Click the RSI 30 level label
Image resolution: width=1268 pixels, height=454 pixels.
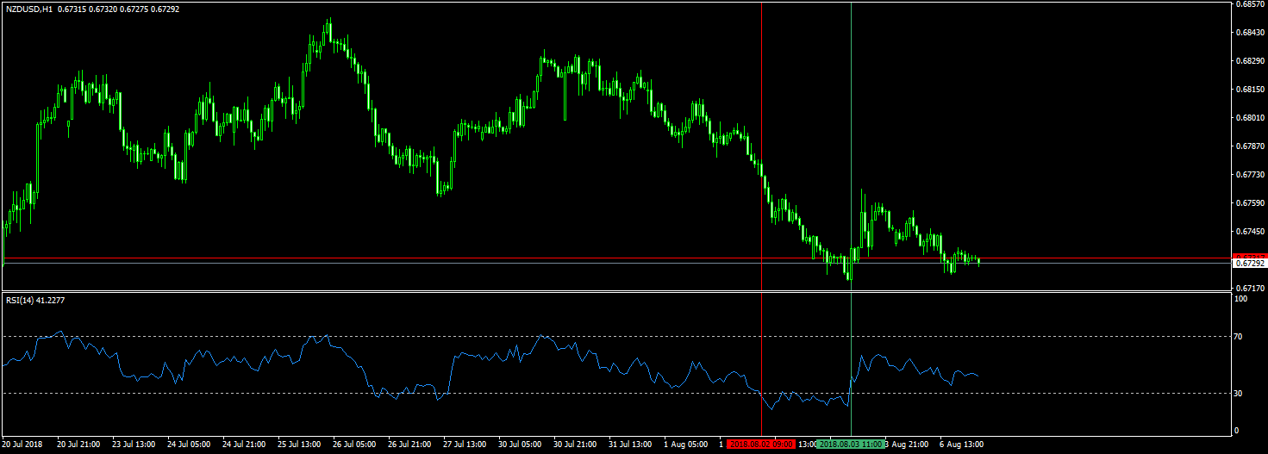[x=1240, y=394]
